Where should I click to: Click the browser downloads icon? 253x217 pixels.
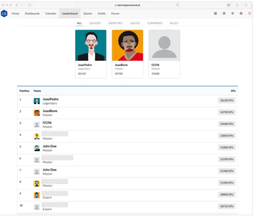point(228,5)
